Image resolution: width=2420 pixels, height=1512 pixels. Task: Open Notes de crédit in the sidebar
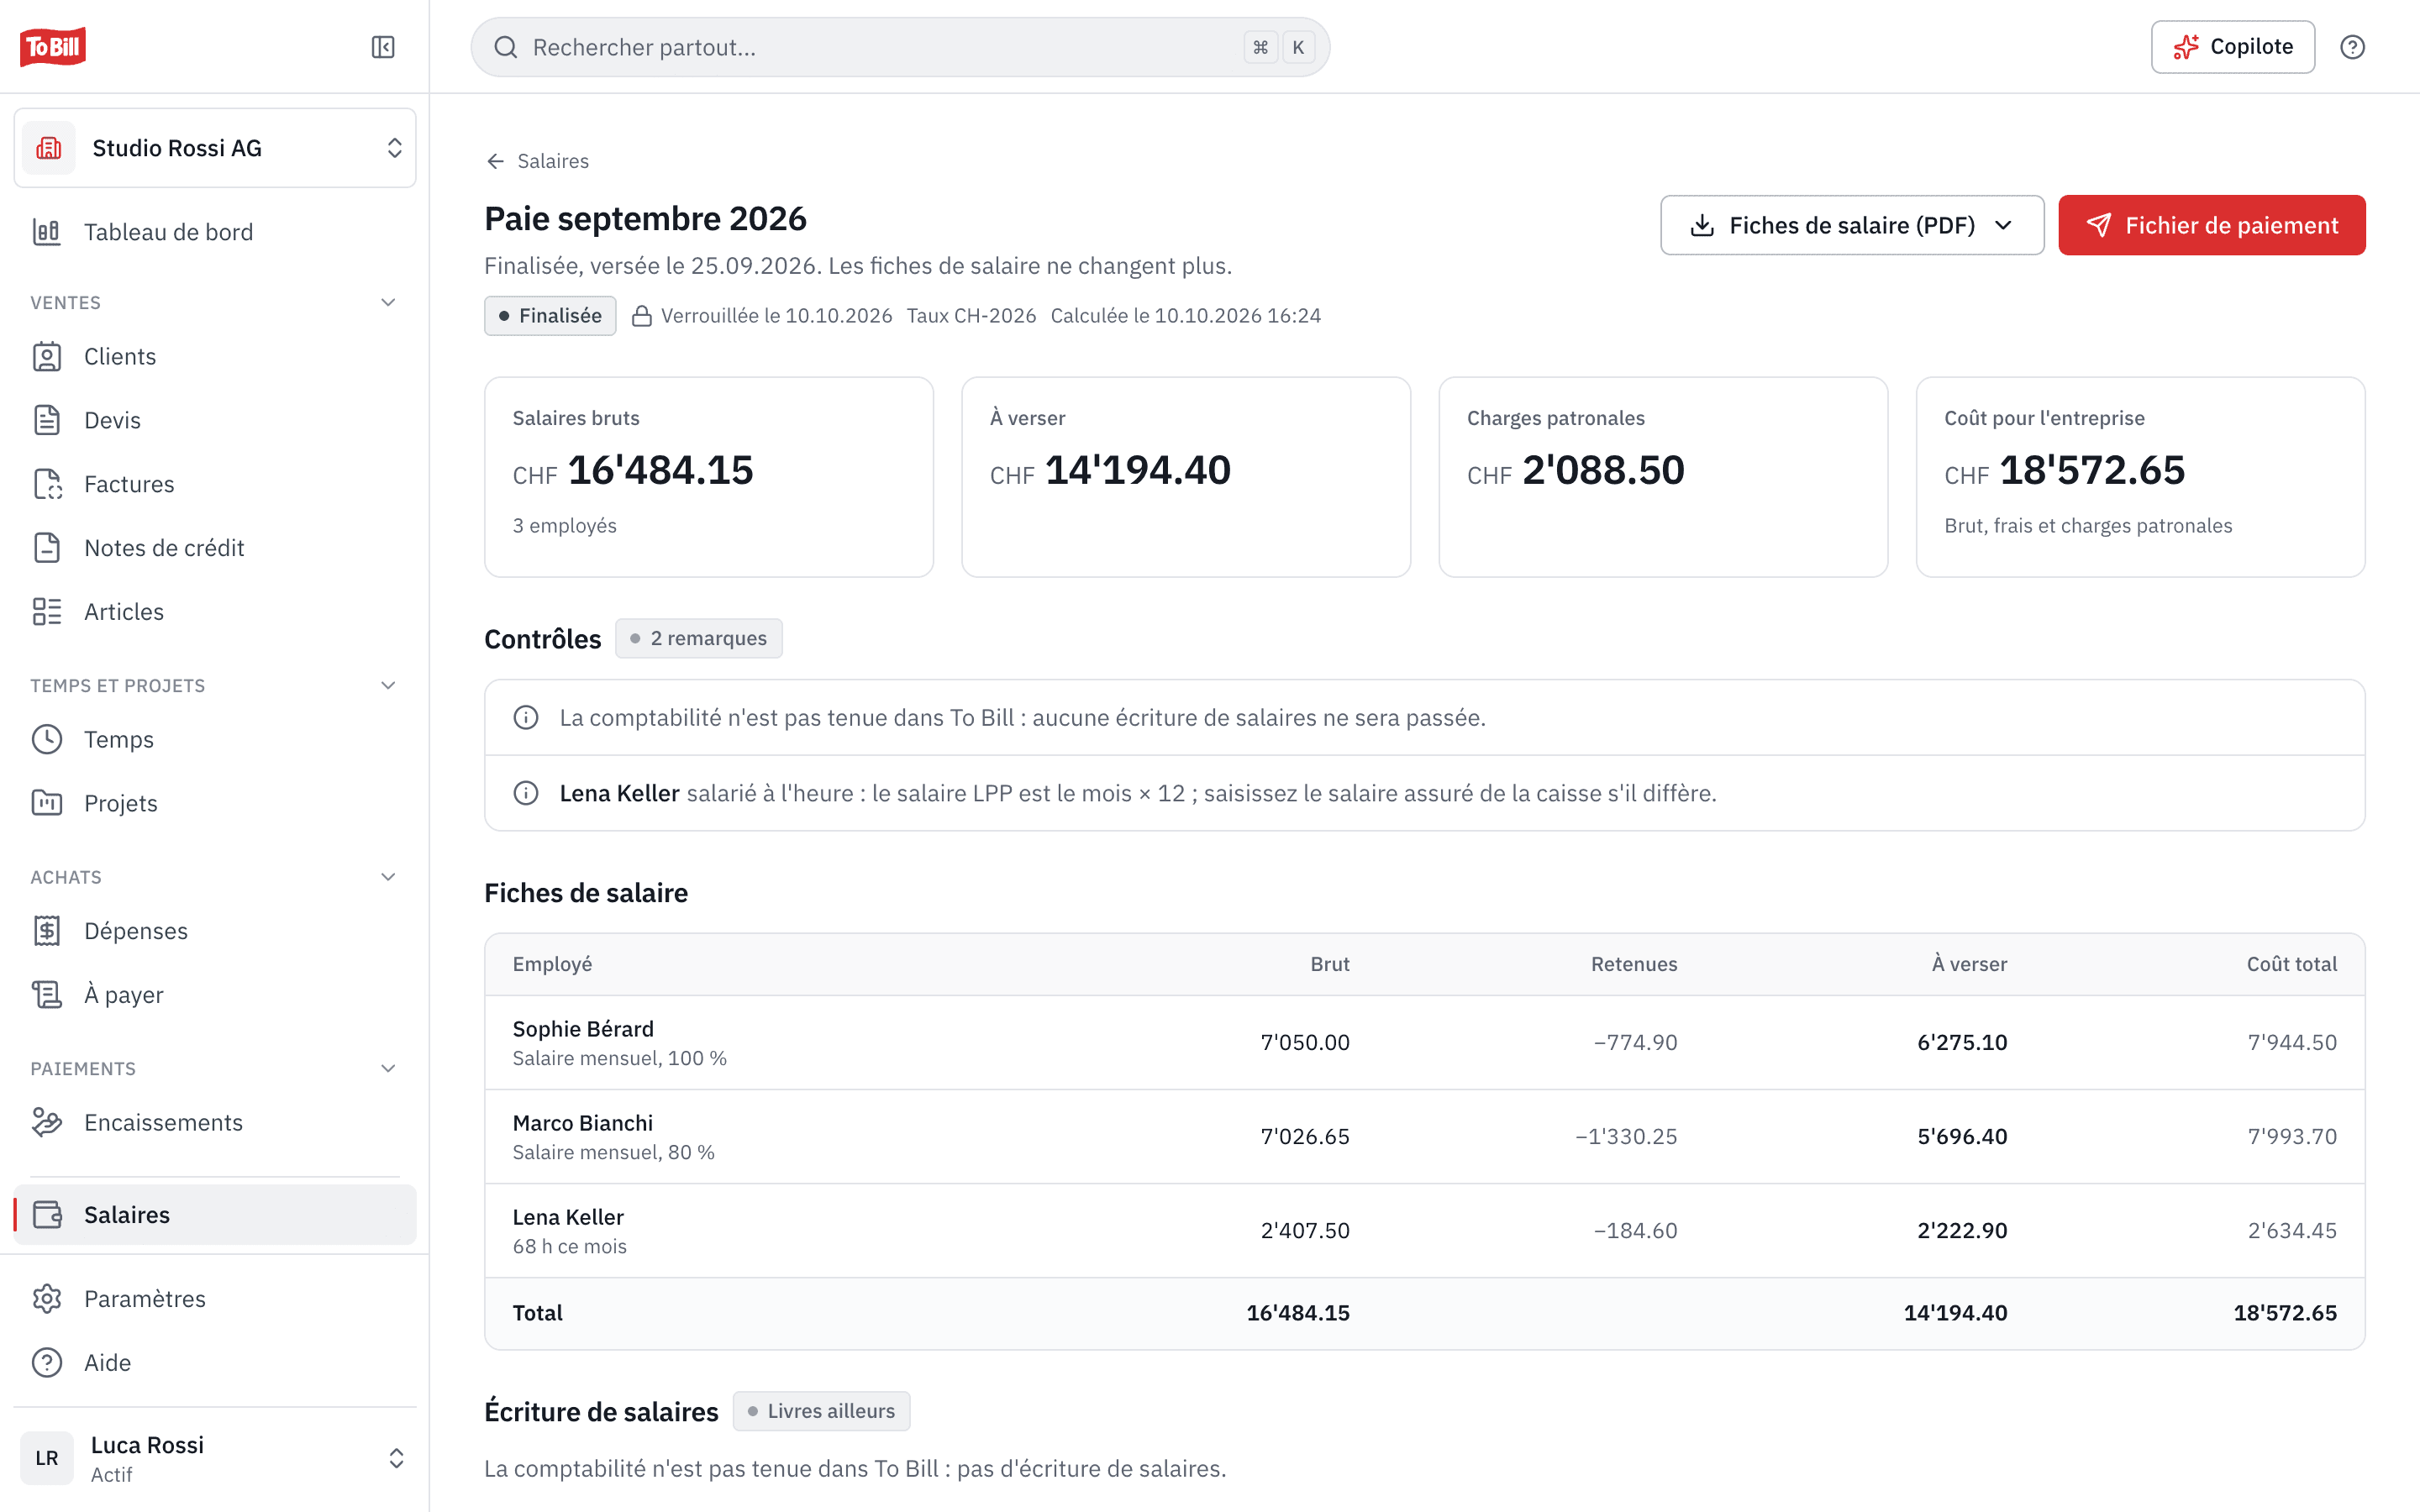(215, 548)
